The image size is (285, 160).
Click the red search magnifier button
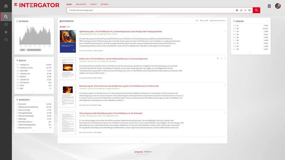256,10
